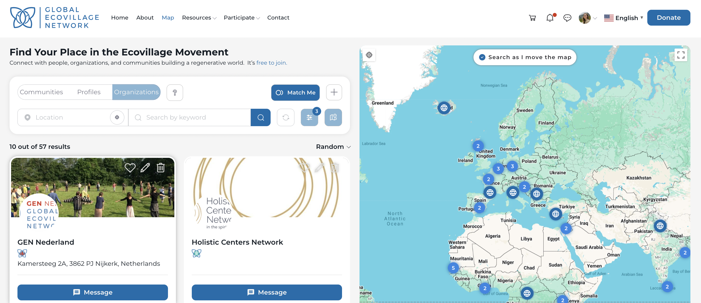Viewport: 701px width, 303px height.
Task: Use my current location in Location field
Action: coord(117,117)
